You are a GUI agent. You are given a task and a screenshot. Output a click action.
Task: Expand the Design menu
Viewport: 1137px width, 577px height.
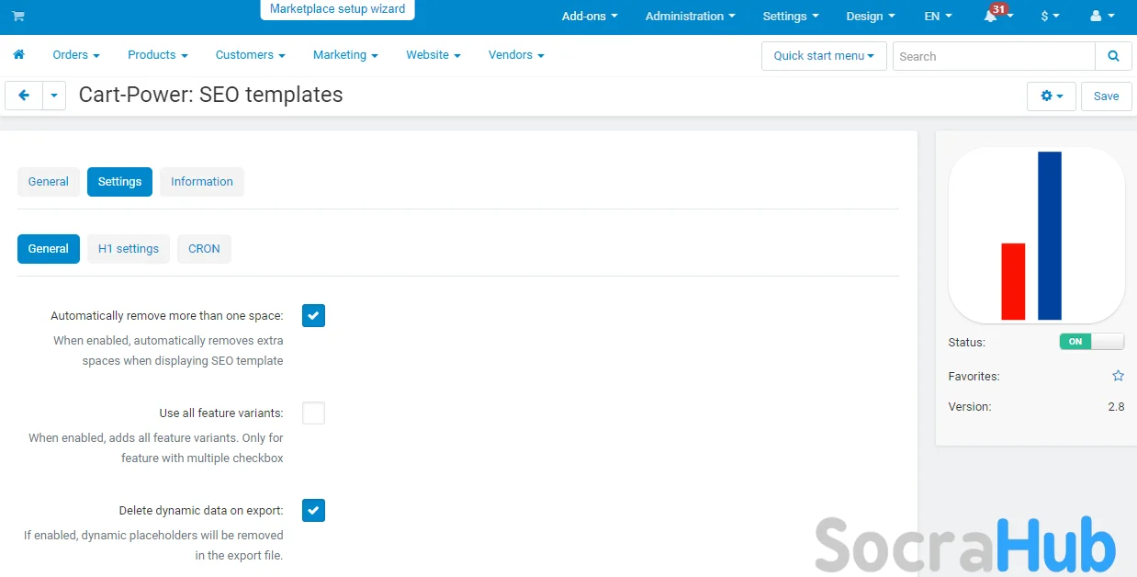pos(871,17)
